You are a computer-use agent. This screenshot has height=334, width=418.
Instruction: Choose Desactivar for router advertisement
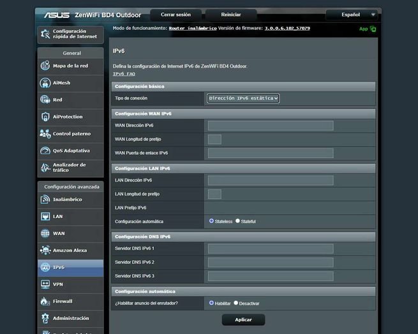(236, 303)
